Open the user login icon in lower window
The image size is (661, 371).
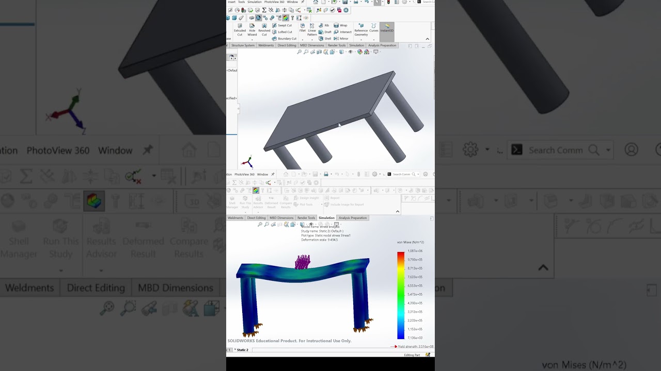(x=426, y=174)
